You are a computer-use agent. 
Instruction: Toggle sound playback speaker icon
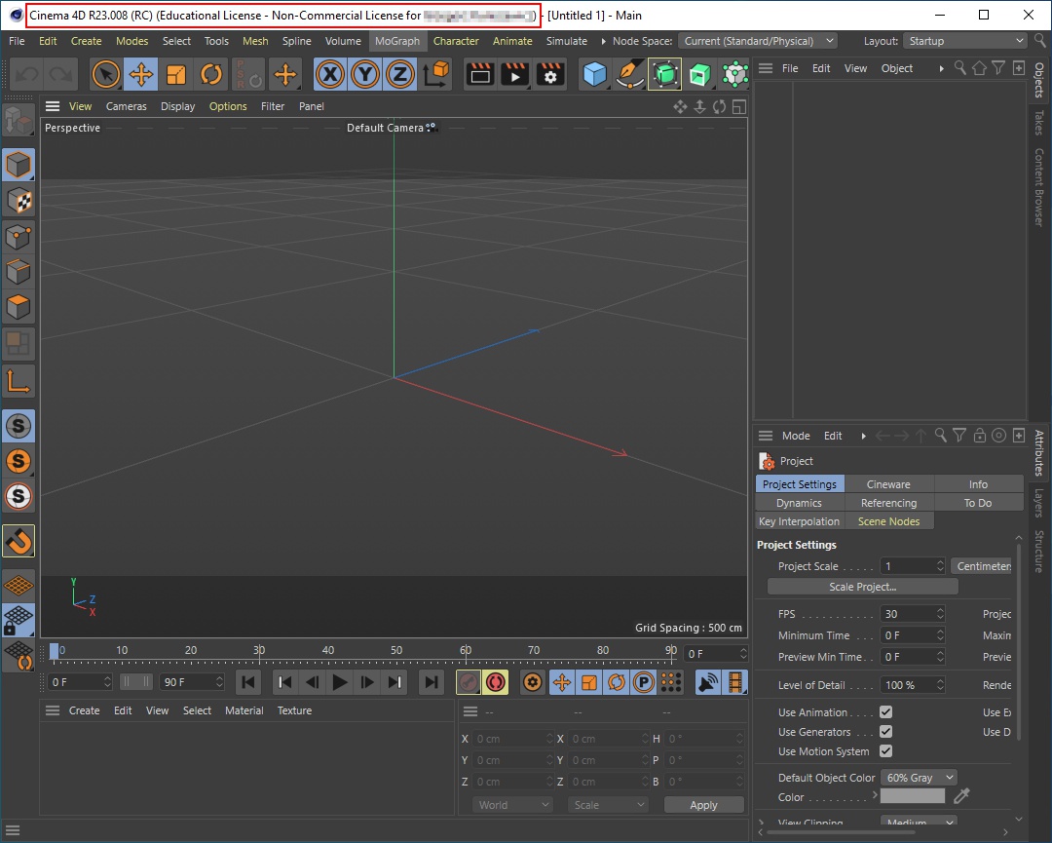pyautogui.click(x=708, y=683)
